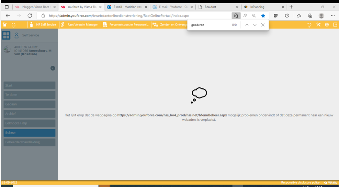Click the home icon in the orange toolbar
Viewport: 339px width, 187px height.
click(4, 25)
